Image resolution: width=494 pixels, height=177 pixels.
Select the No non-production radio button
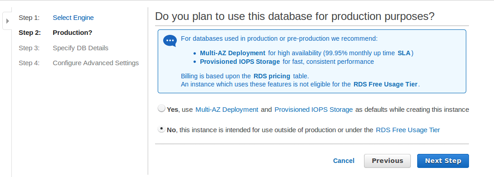[x=161, y=129]
